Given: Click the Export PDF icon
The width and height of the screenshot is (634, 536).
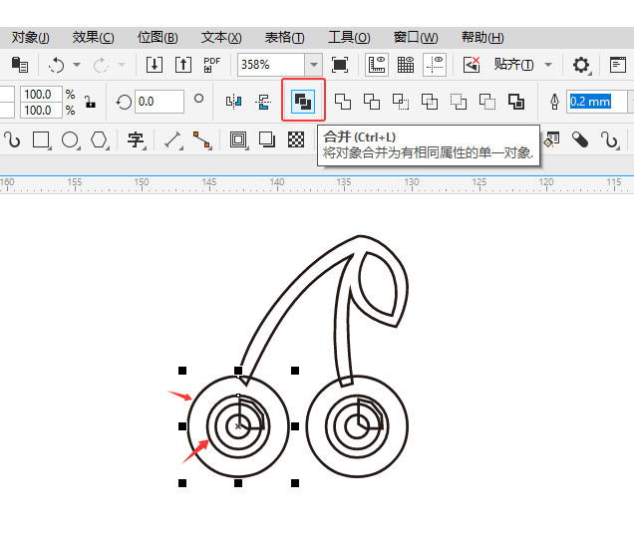Looking at the screenshot, I should click(x=211, y=65).
